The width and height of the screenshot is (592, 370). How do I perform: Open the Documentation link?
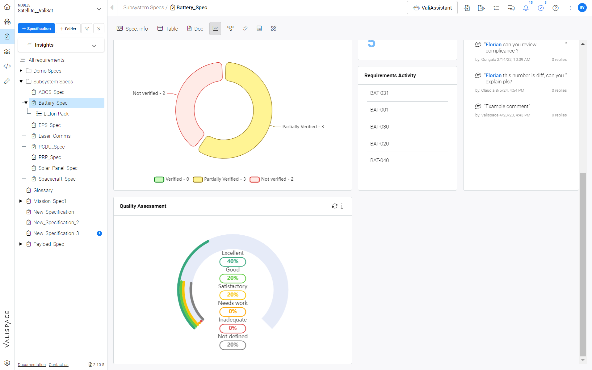pyautogui.click(x=32, y=365)
